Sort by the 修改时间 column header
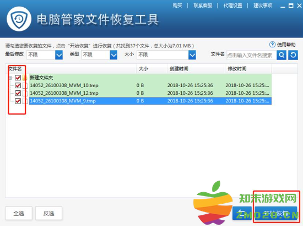Image resolution: width=303 pixels, height=228 pixels. (x=248, y=69)
